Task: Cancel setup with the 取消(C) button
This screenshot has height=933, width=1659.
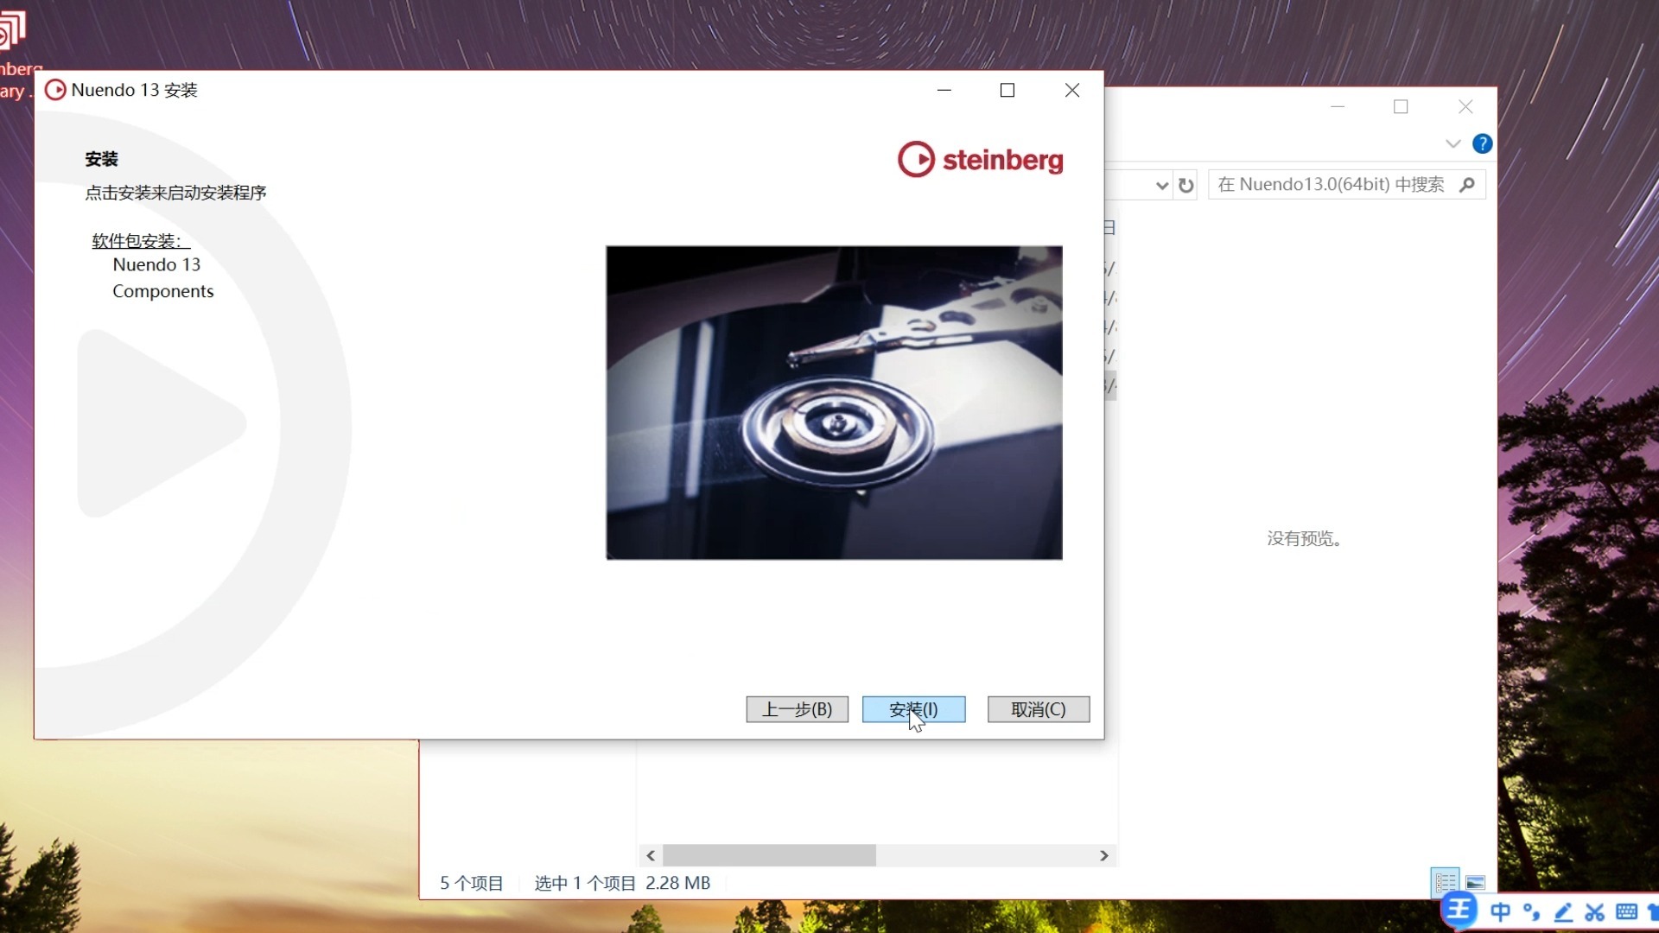Action: click(1039, 709)
